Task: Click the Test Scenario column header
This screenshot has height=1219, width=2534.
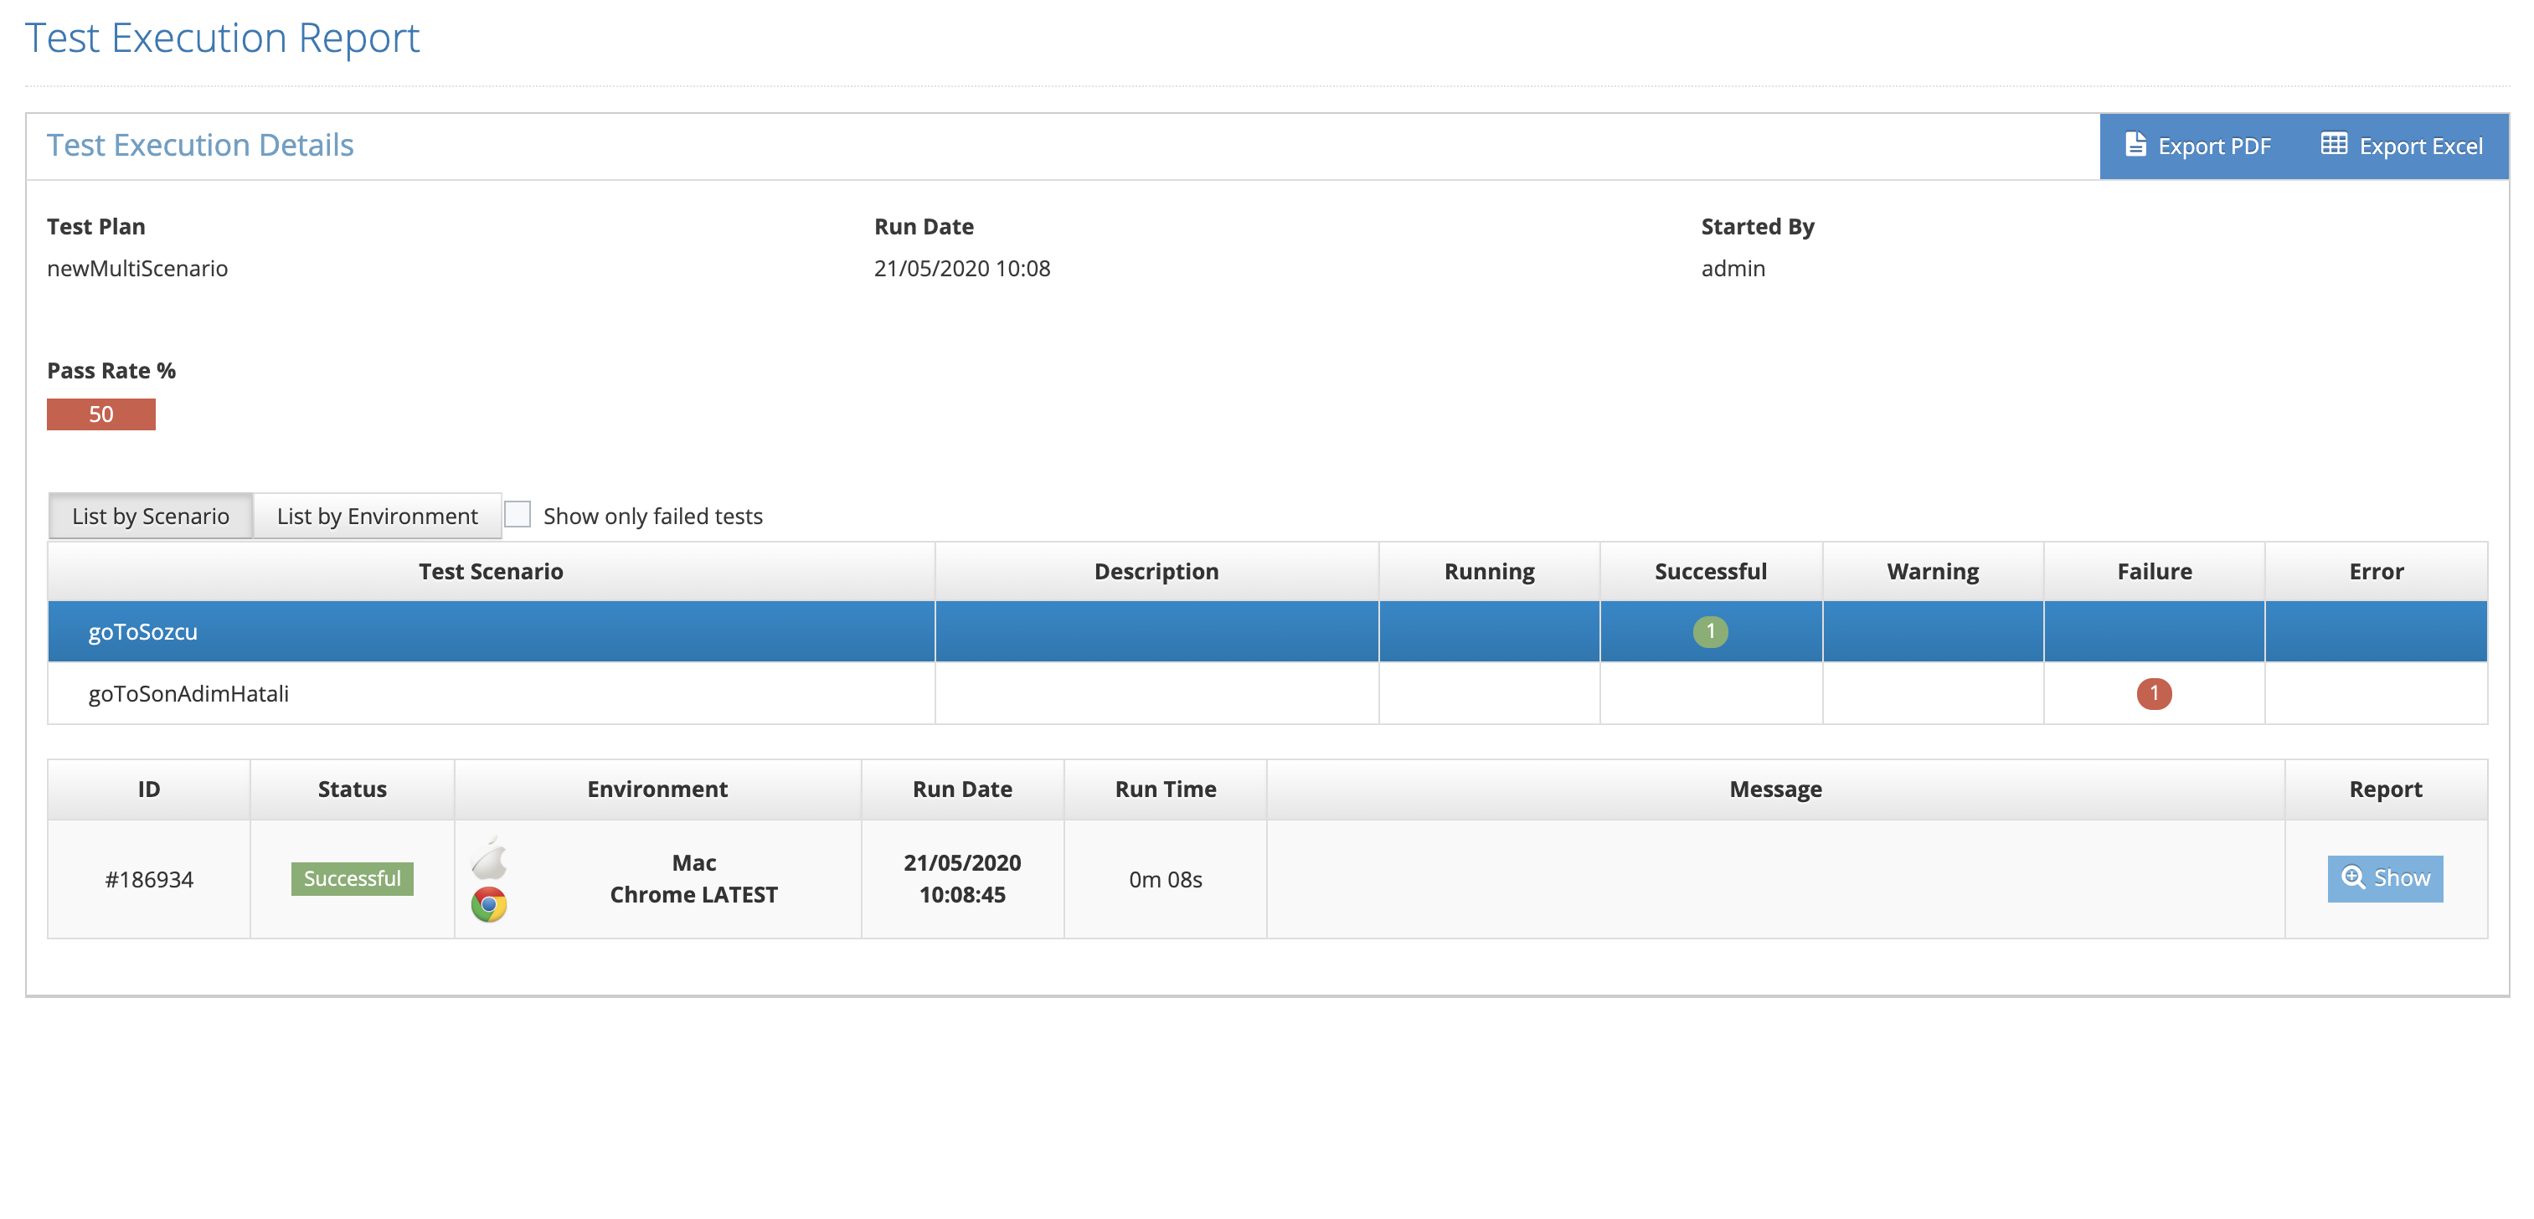Action: point(491,571)
